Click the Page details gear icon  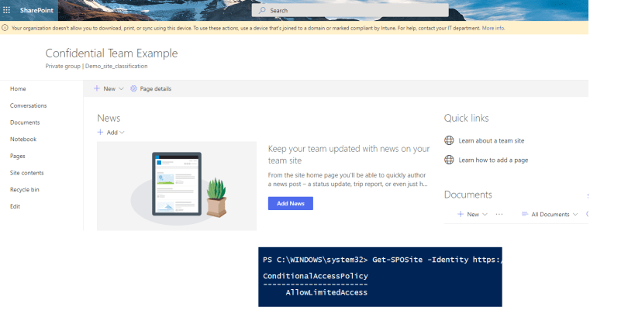pos(133,89)
